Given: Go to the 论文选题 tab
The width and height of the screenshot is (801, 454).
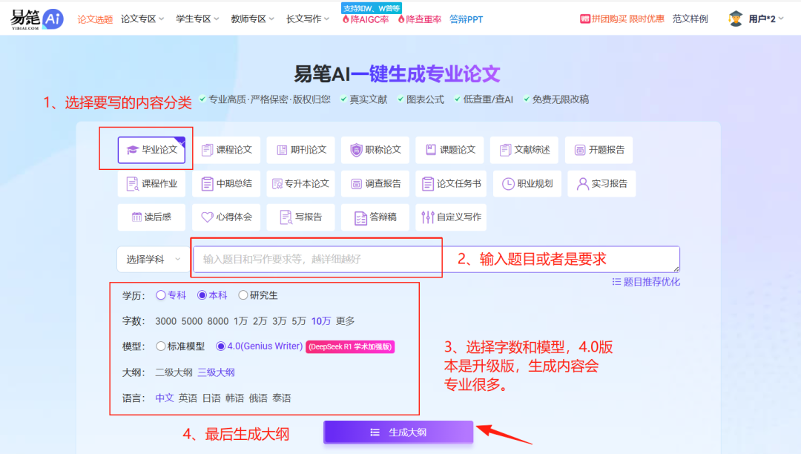Looking at the screenshot, I should click(95, 19).
